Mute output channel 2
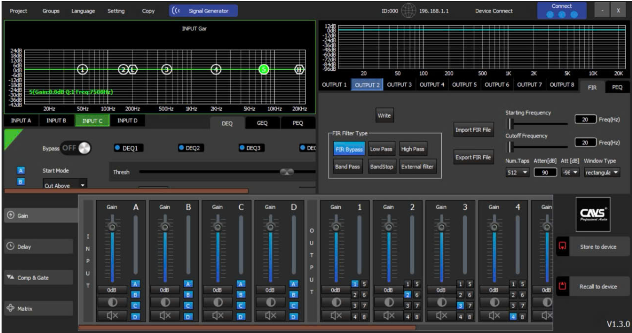 click(388, 315)
